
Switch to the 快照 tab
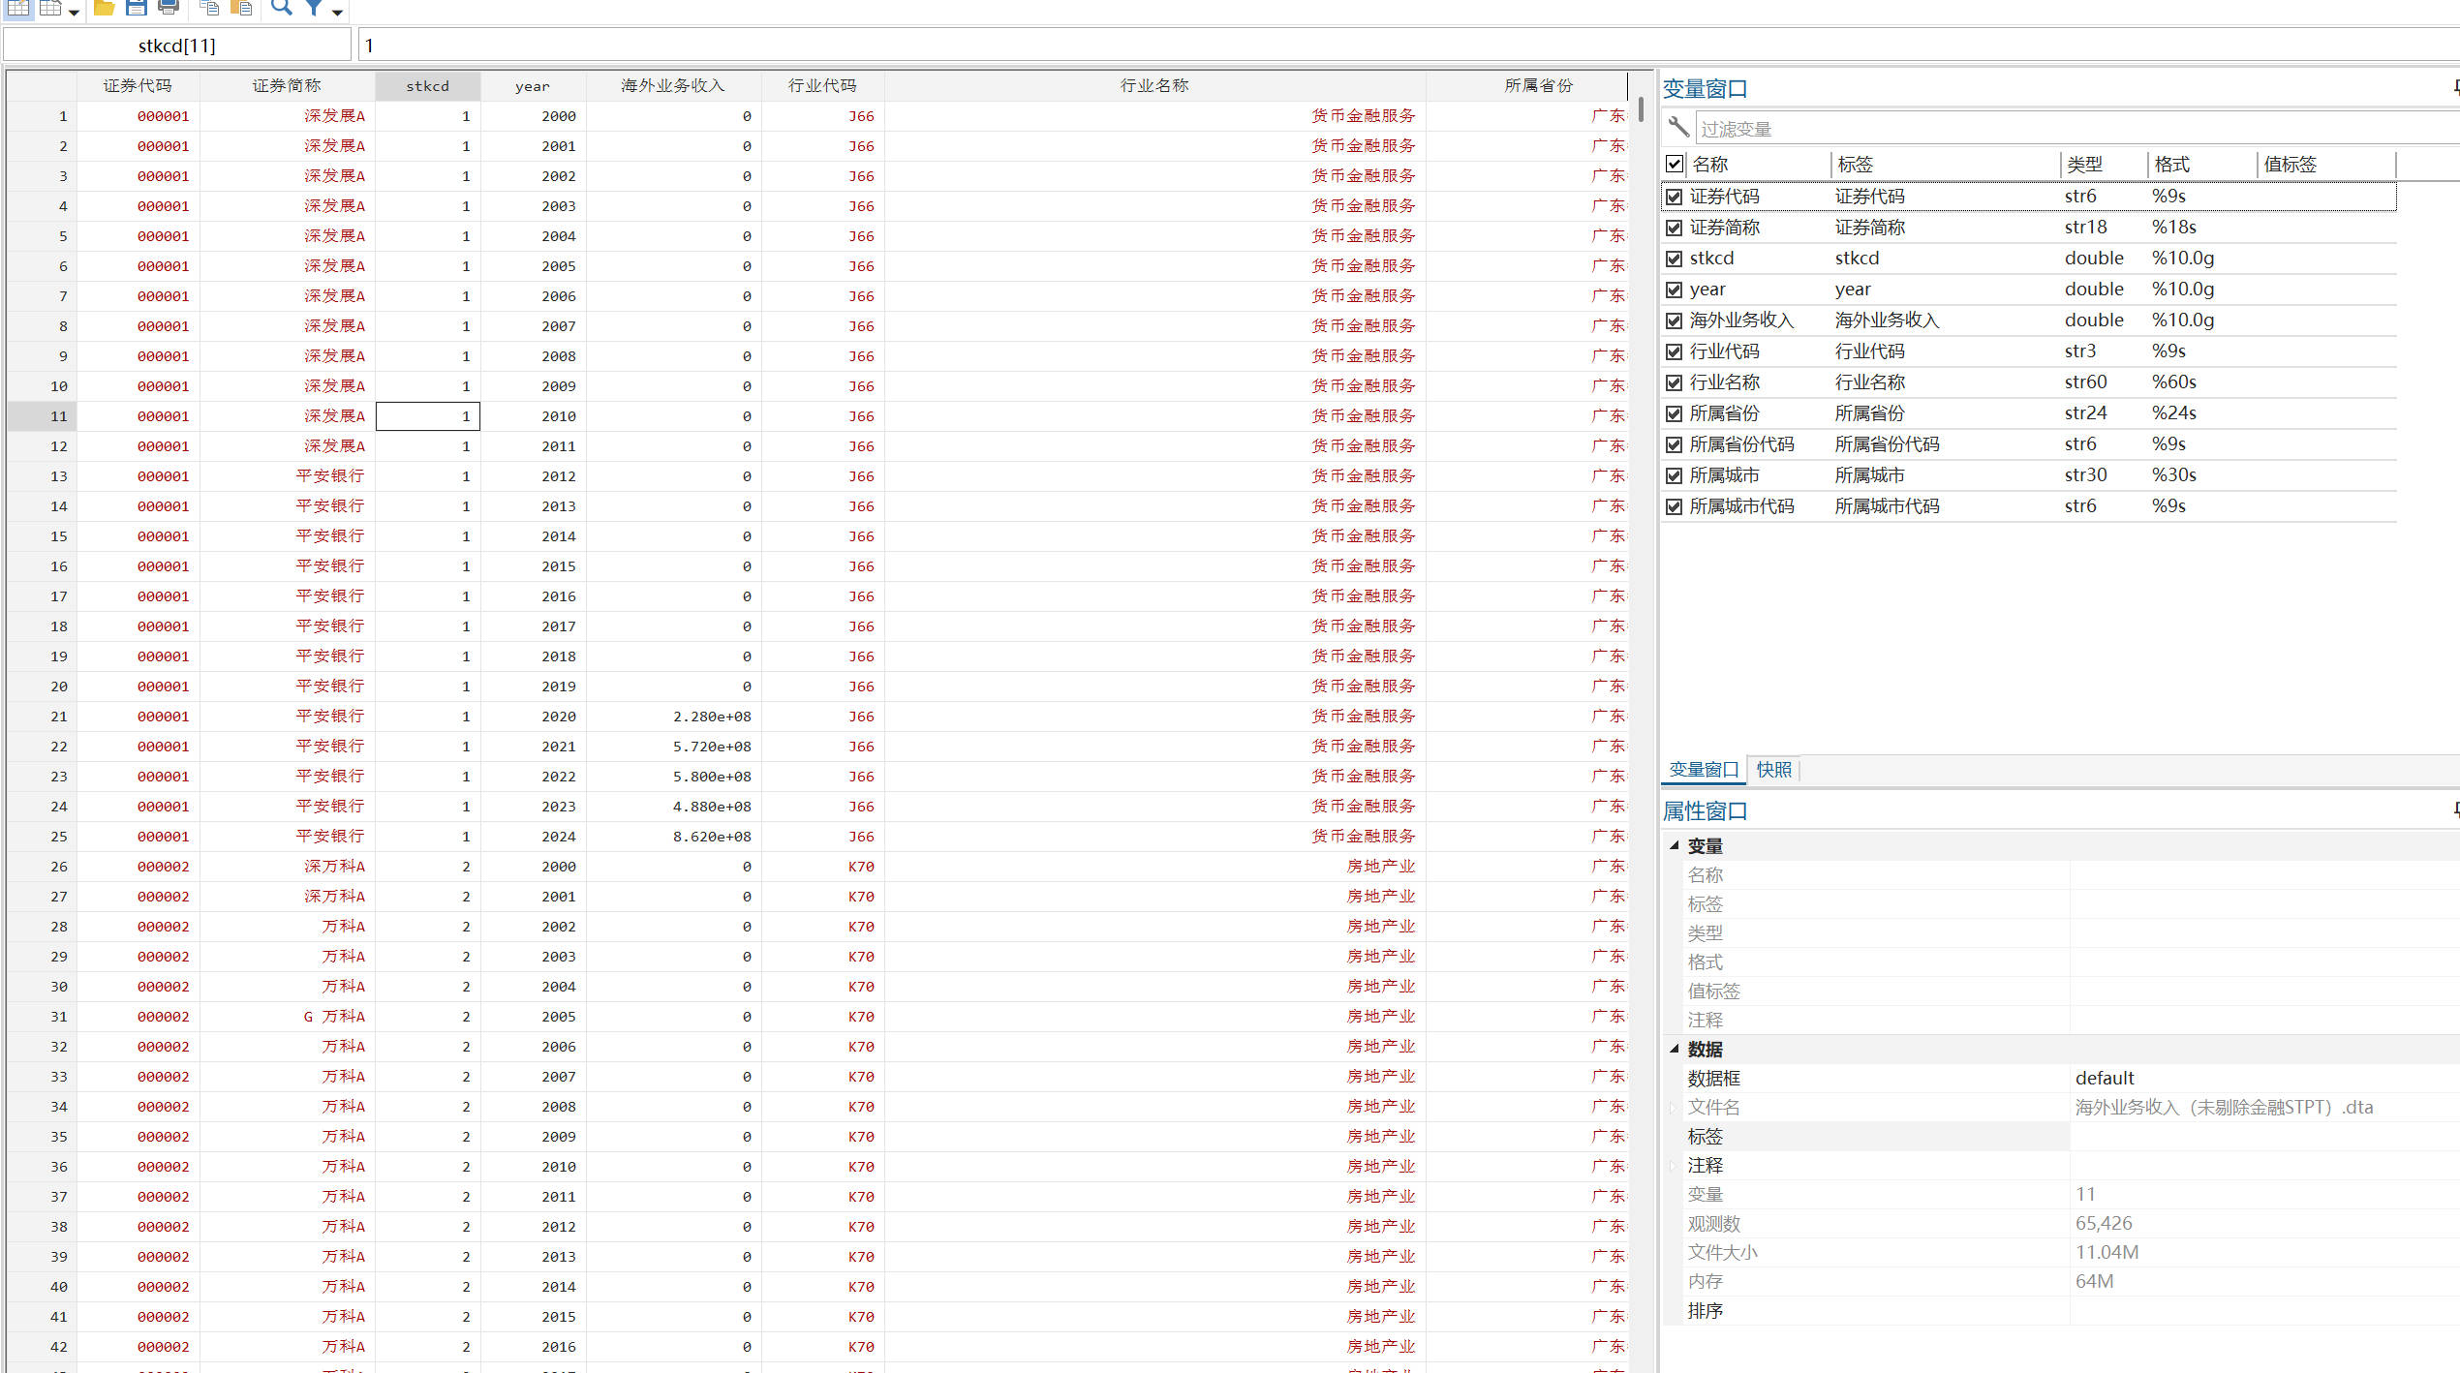(1773, 770)
